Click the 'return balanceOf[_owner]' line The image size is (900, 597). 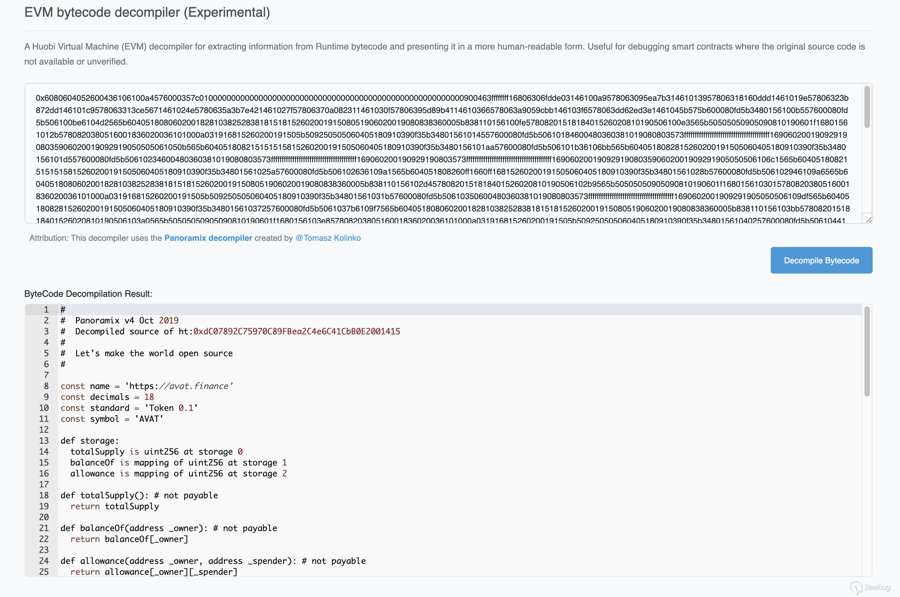pyautogui.click(x=129, y=539)
